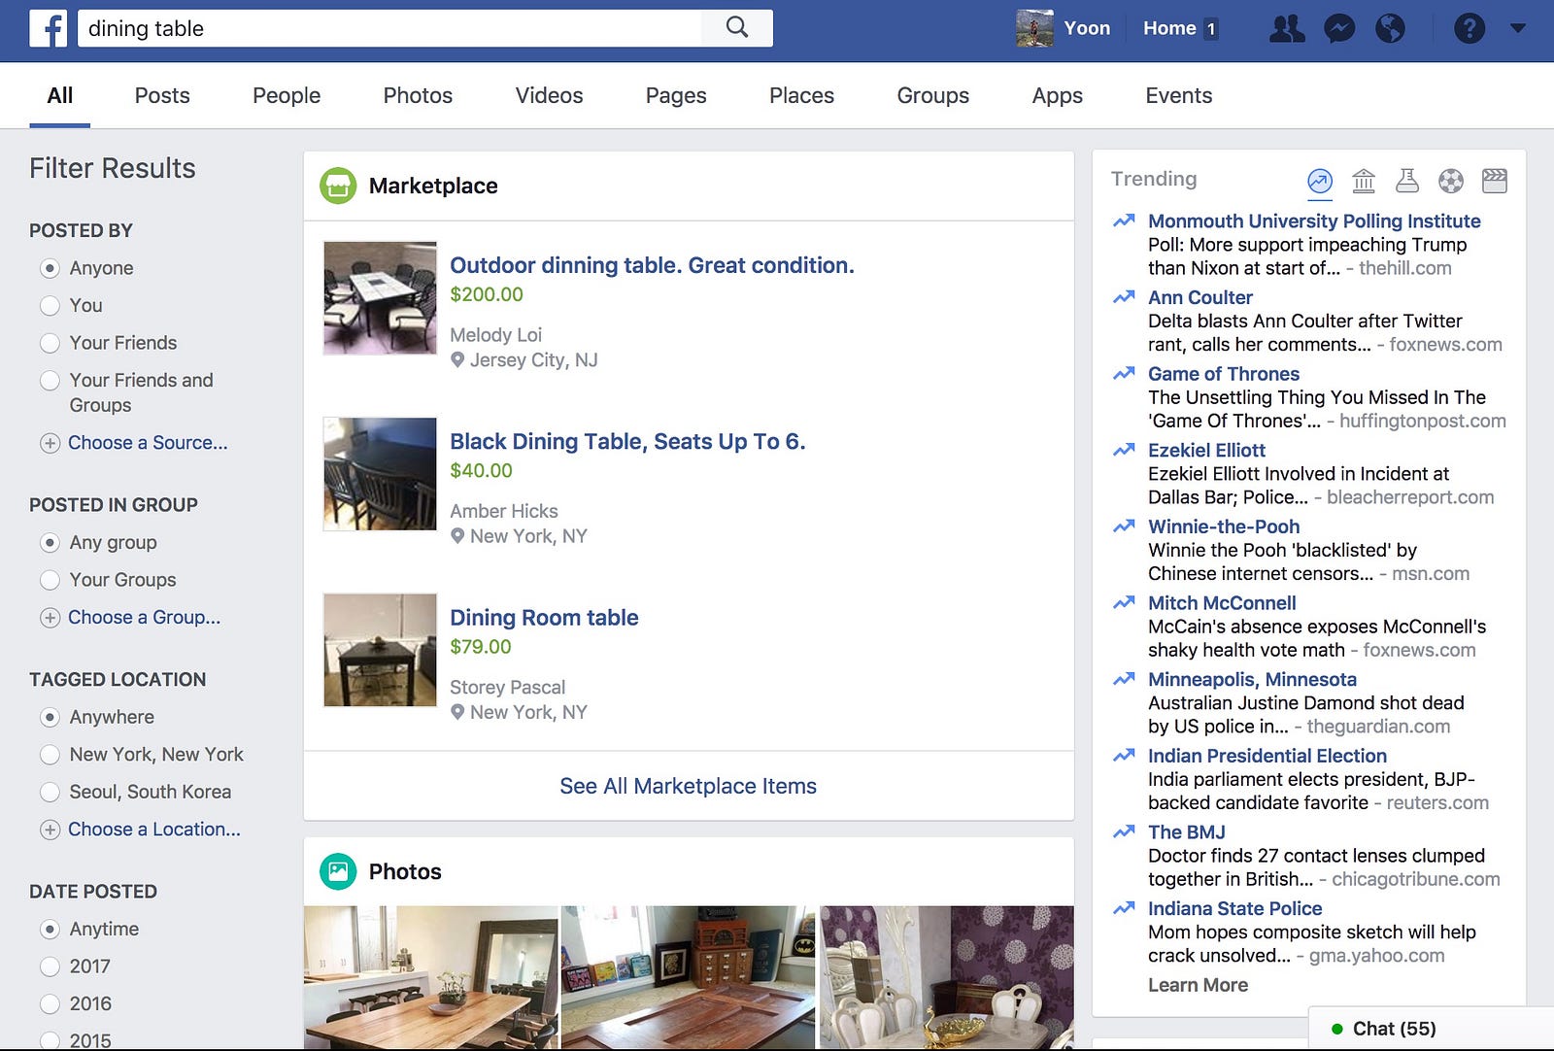Click the plus icon beside Choose a Group

coord(50,618)
